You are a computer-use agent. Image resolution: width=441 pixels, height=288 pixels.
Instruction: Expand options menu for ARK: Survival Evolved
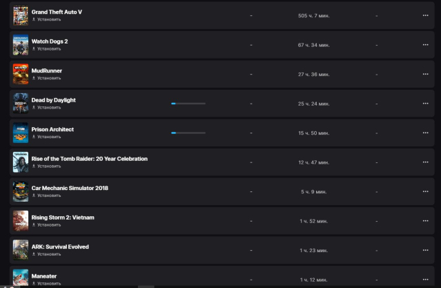tap(425, 250)
